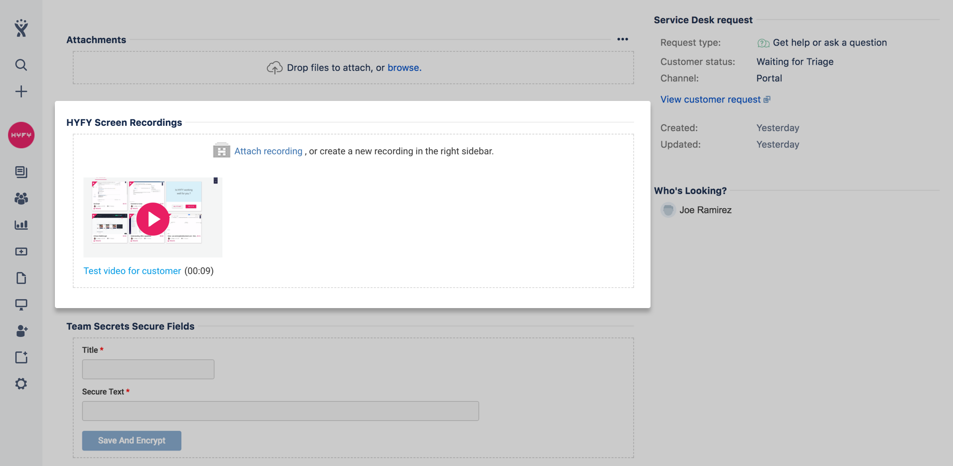Open the Raise a request icon
This screenshot has height=466, width=953.
click(21, 252)
